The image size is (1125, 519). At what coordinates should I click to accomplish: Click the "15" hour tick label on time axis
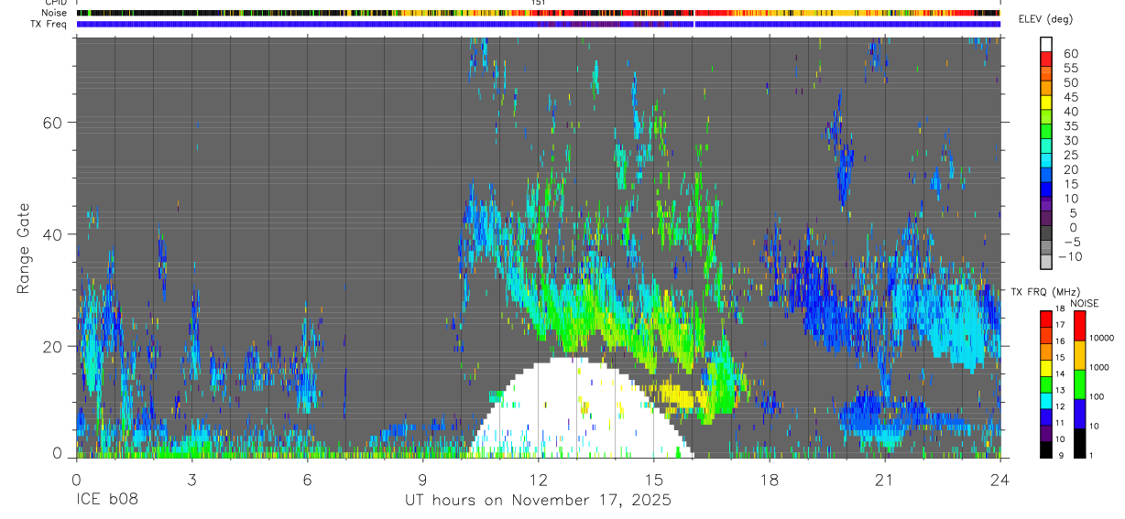click(x=653, y=479)
